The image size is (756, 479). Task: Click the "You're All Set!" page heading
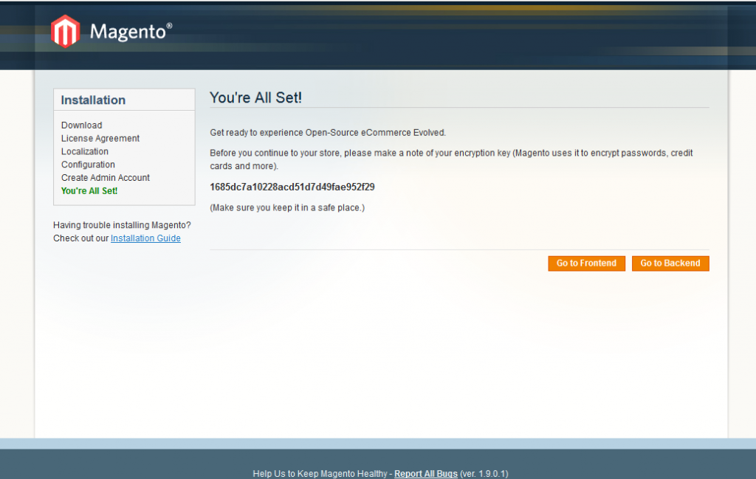pos(255,97)
